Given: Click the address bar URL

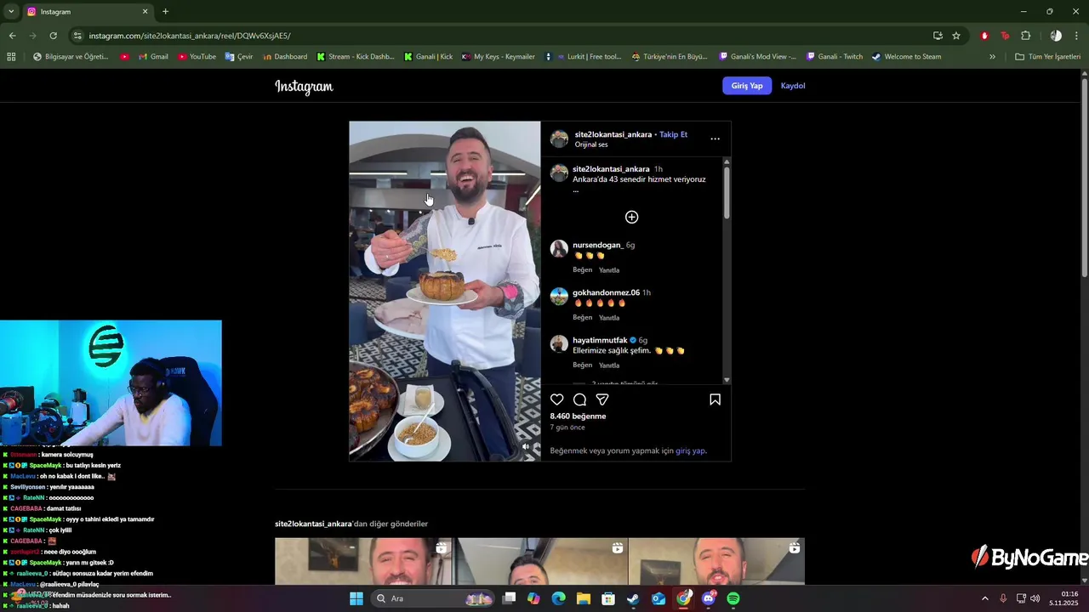Looking at the screenshot, I should click(x=190, y=36).
